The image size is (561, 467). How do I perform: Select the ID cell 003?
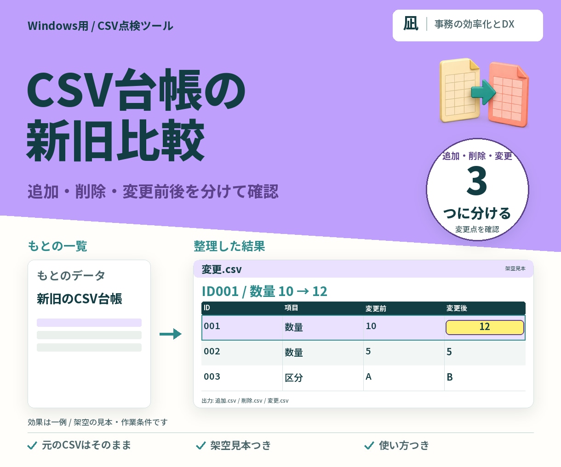point(212,377)
